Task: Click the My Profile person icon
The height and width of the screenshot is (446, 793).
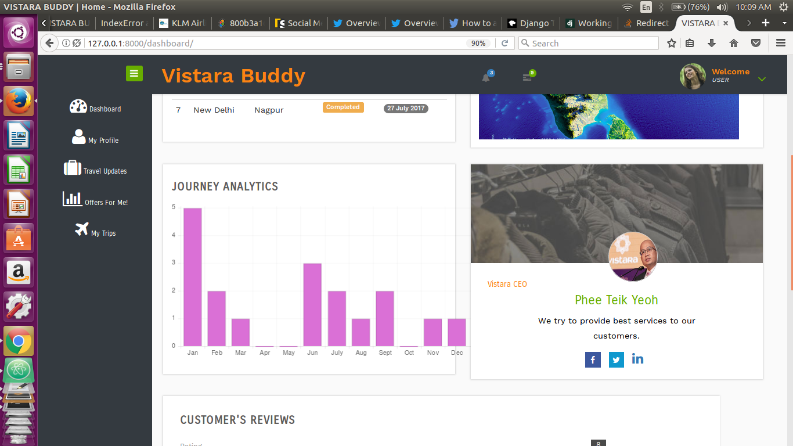Action: [78, 136]
